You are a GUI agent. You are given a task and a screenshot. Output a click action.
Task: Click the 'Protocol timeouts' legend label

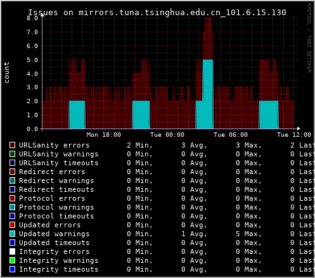(x=56, y=216)
